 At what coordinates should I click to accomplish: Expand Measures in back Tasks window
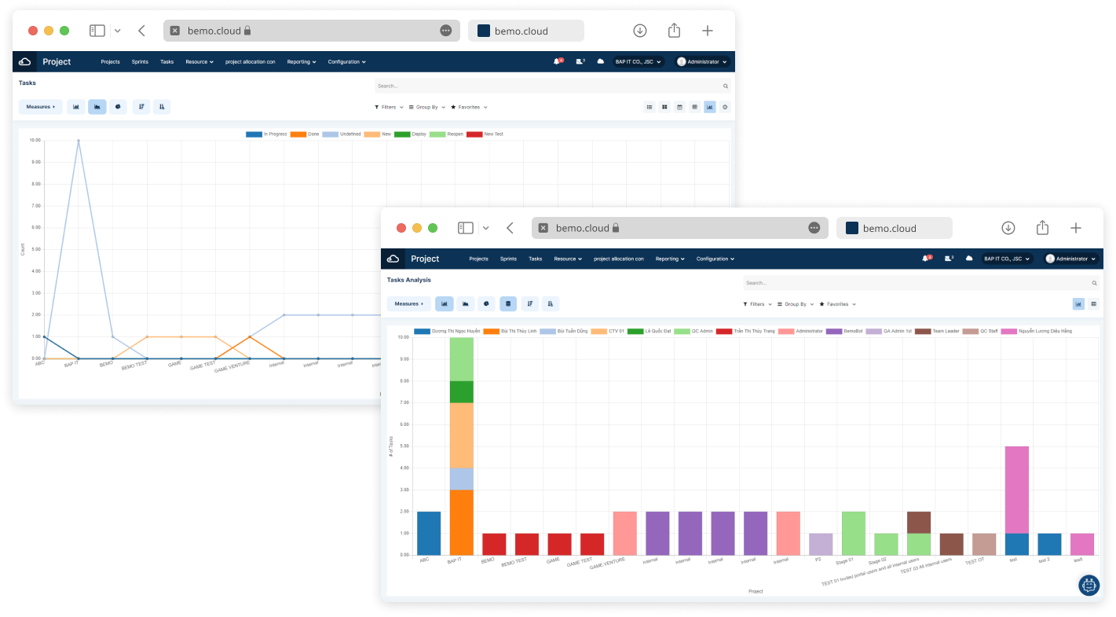(41, 107)
